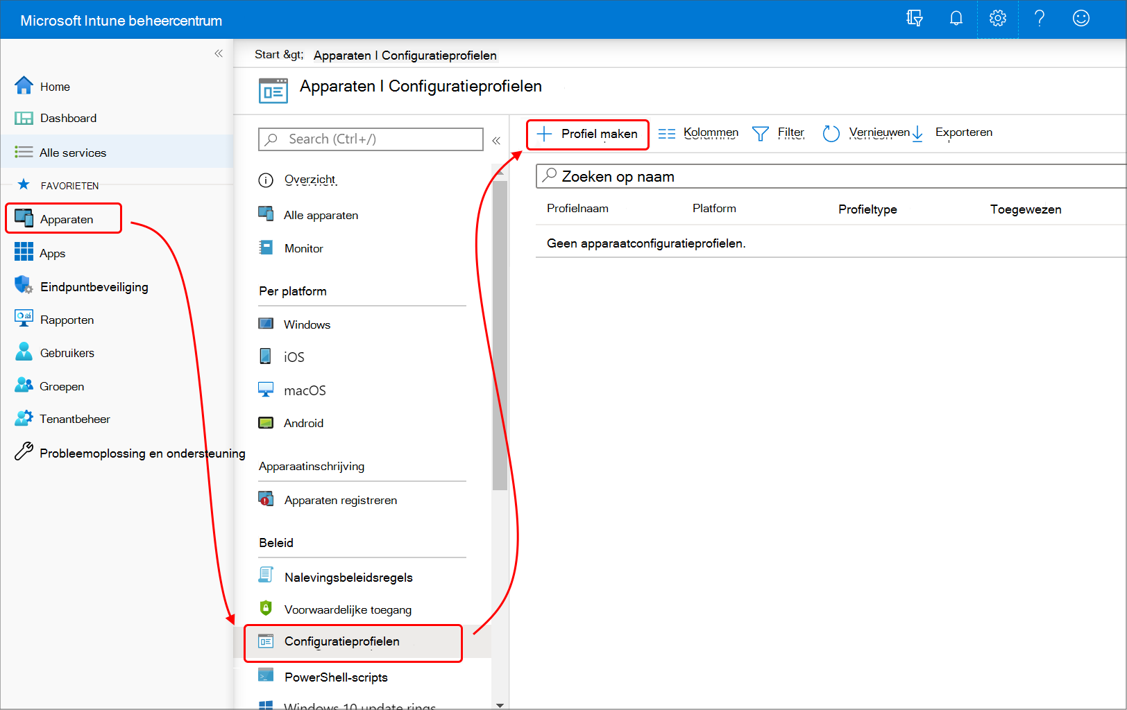Click the Kolommen button
The width and height of the screenshot is (1127, 710).
point(698,133)
